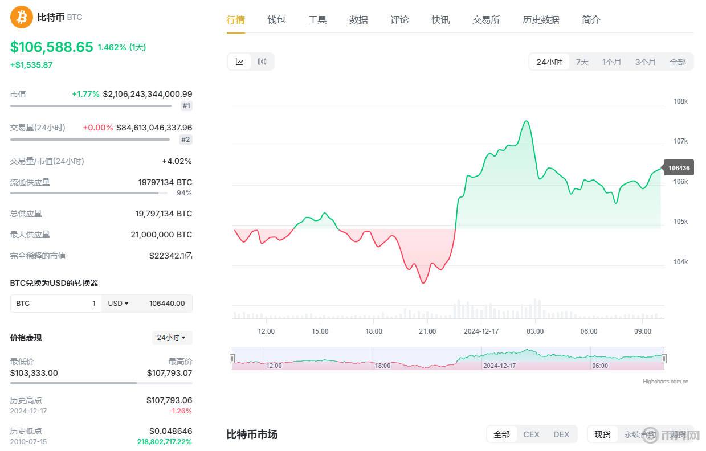Open the 24小时 price performance dropdown
Viewport: 706px width, 451px height.
point(172,338)
